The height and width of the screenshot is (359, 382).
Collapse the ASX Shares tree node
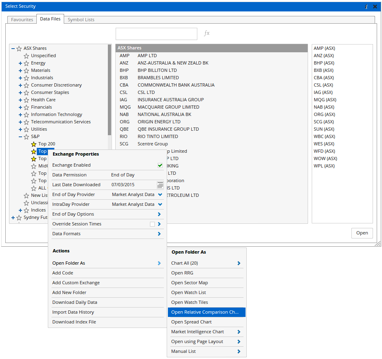click(x=13, y=49)
